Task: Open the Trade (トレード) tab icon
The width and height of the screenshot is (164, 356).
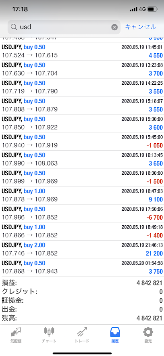Action: (x=82, y=332)
